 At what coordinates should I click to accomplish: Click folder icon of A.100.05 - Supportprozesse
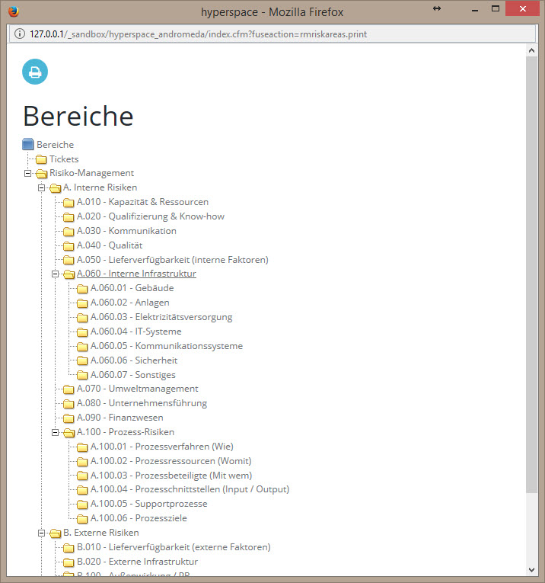point(82,504)
